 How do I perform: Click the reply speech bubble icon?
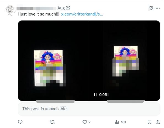[x=20, y=122]
